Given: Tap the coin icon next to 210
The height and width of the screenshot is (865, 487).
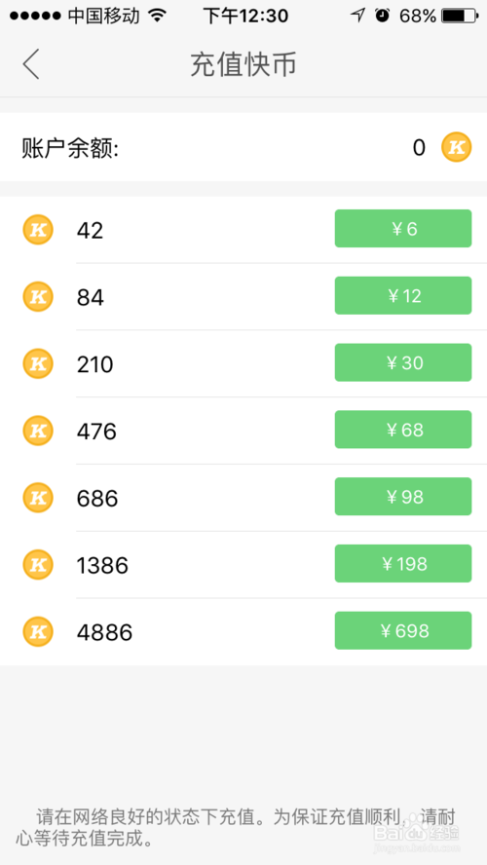Looking at the screenshot, I should (38, 363).
